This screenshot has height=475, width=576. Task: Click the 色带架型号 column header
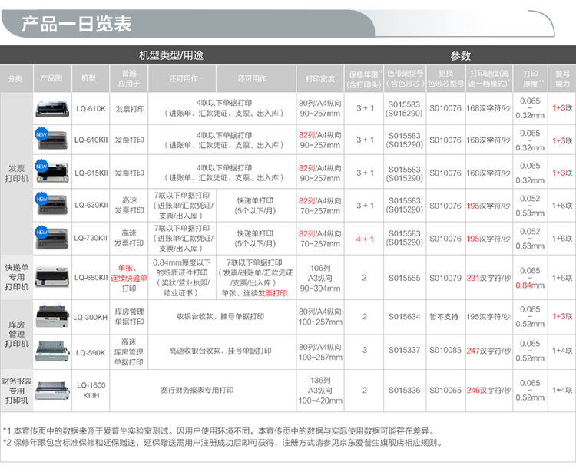405,78
